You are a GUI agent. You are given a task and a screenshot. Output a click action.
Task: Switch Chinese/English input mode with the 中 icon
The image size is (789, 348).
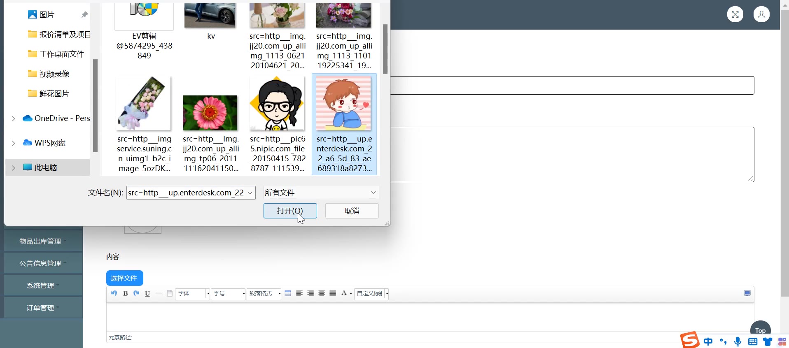[x=708, y=341]
